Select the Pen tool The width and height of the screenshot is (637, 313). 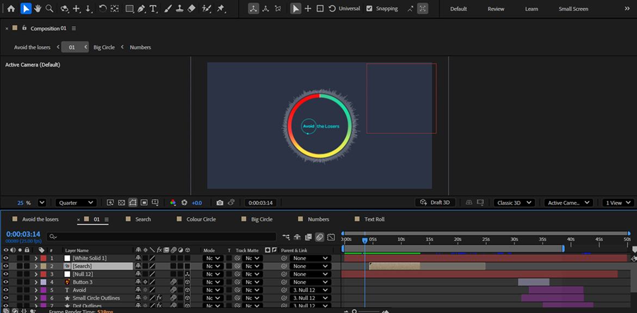click(x=141, y=9)
